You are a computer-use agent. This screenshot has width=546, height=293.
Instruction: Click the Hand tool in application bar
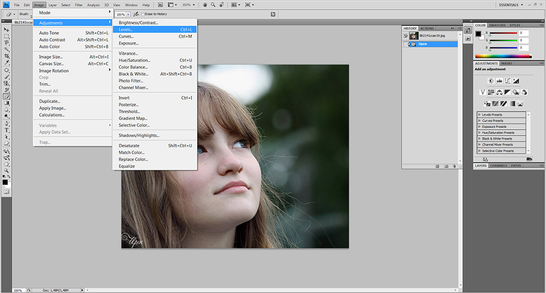(x=205, y=5)
